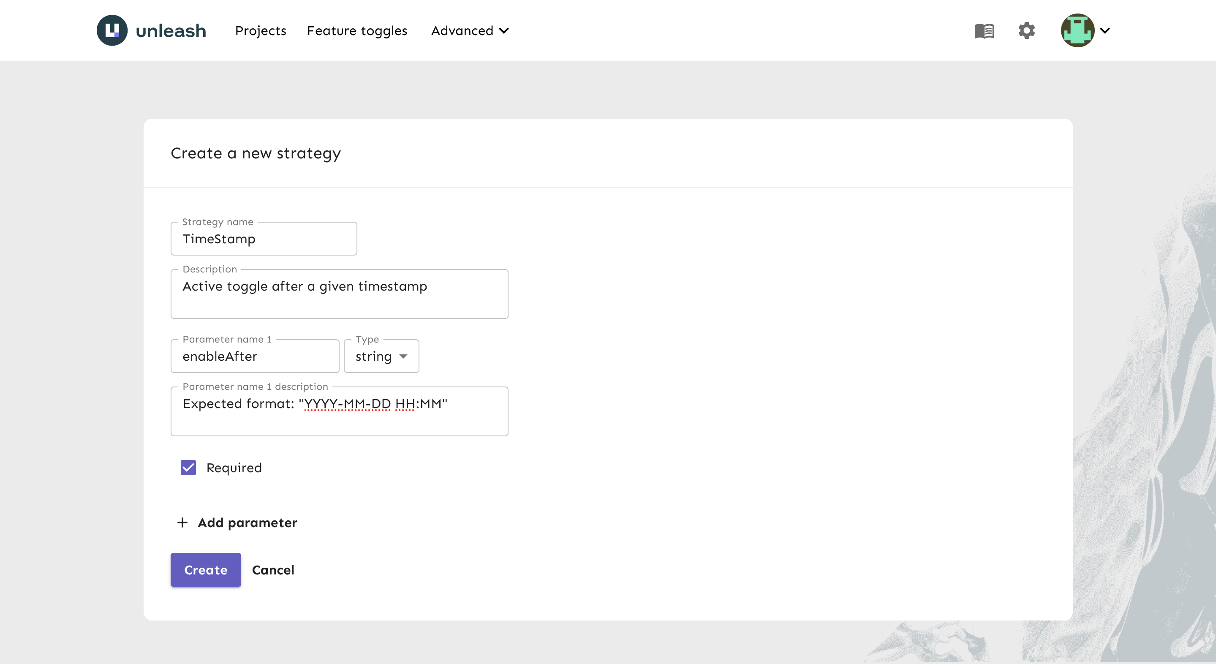Cancel creating the strategy
1216x664 pixels.
pos(273,570)
